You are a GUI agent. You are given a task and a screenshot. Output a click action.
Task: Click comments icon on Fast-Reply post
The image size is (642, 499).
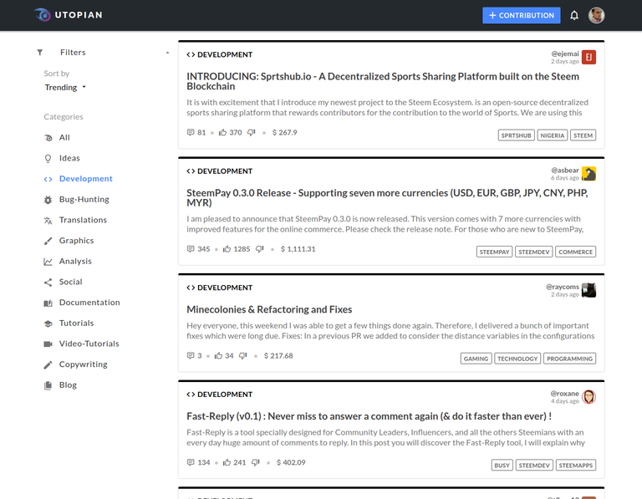(191, 462)
